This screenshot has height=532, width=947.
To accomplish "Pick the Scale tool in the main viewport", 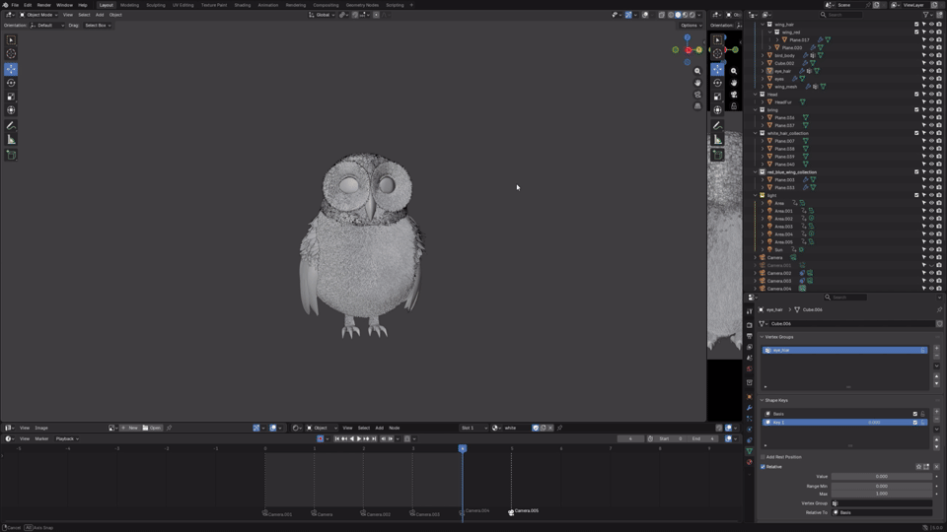I will 11,97.
